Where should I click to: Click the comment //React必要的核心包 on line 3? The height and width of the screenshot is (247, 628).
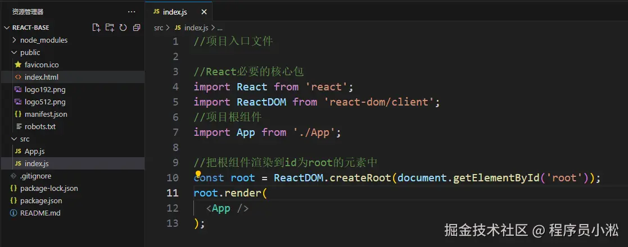249,72
